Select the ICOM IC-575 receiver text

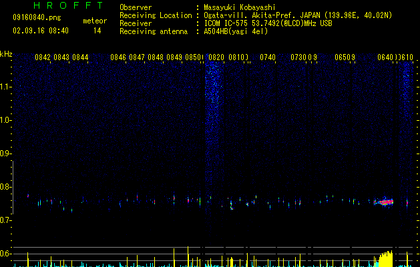click(268, 23)
